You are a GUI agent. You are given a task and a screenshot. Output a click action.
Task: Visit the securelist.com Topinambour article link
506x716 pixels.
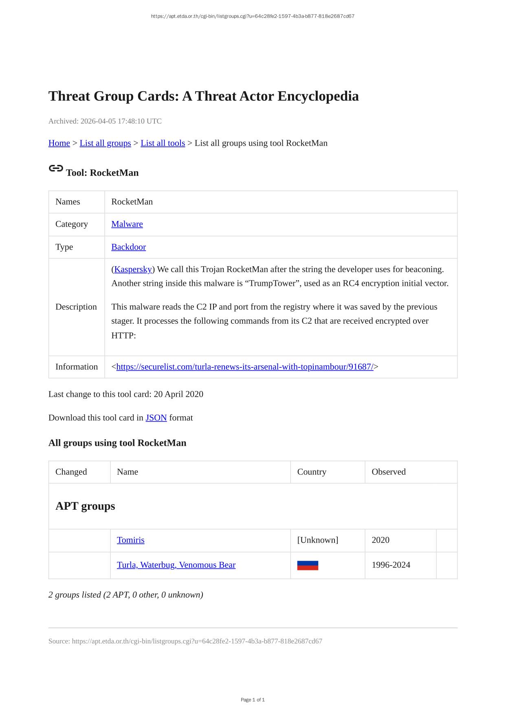(x=245, y=367)
